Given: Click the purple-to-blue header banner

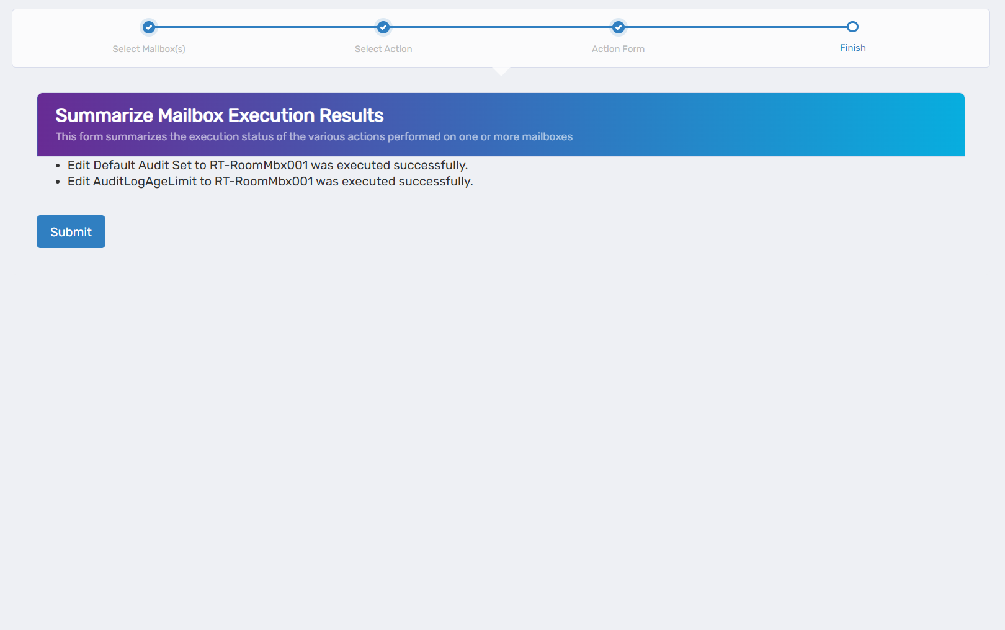Looking at the screenshot, I should pos(744,124).
